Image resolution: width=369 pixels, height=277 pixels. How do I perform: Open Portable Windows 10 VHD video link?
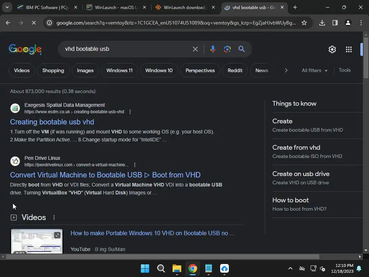[152, 233]
